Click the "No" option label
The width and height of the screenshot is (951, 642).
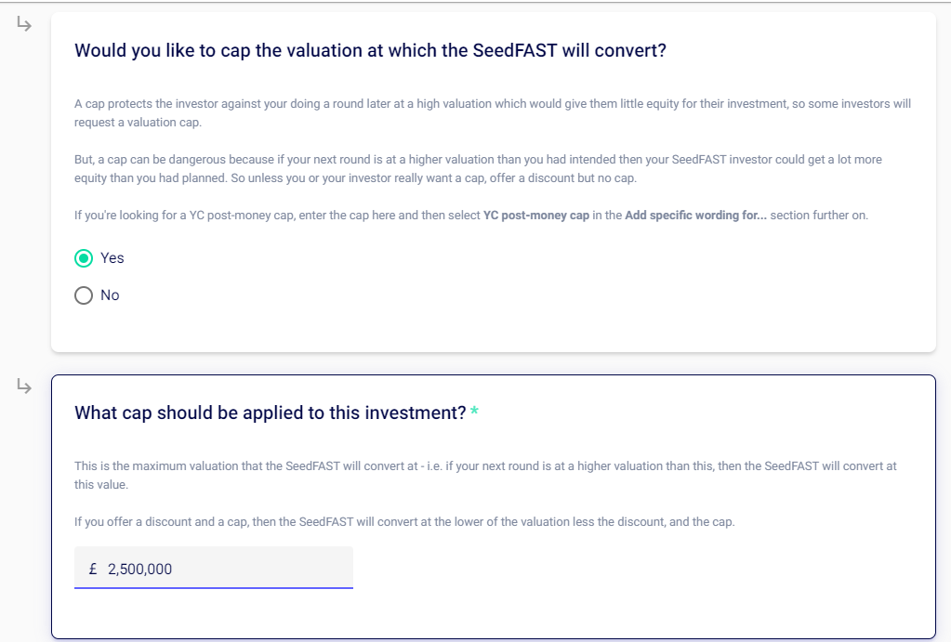(x=110, y=295)
